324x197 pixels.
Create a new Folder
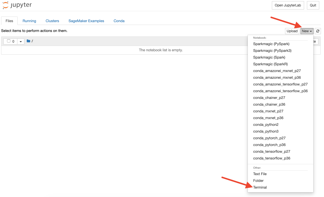click(258, 180)
